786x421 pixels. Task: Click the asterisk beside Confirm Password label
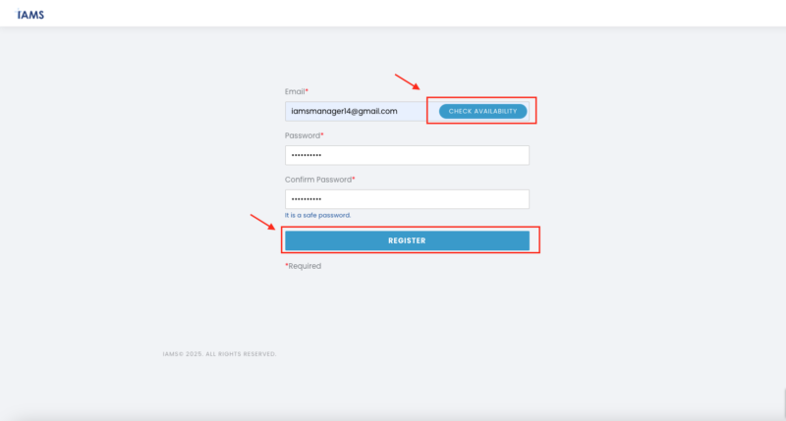354,179
